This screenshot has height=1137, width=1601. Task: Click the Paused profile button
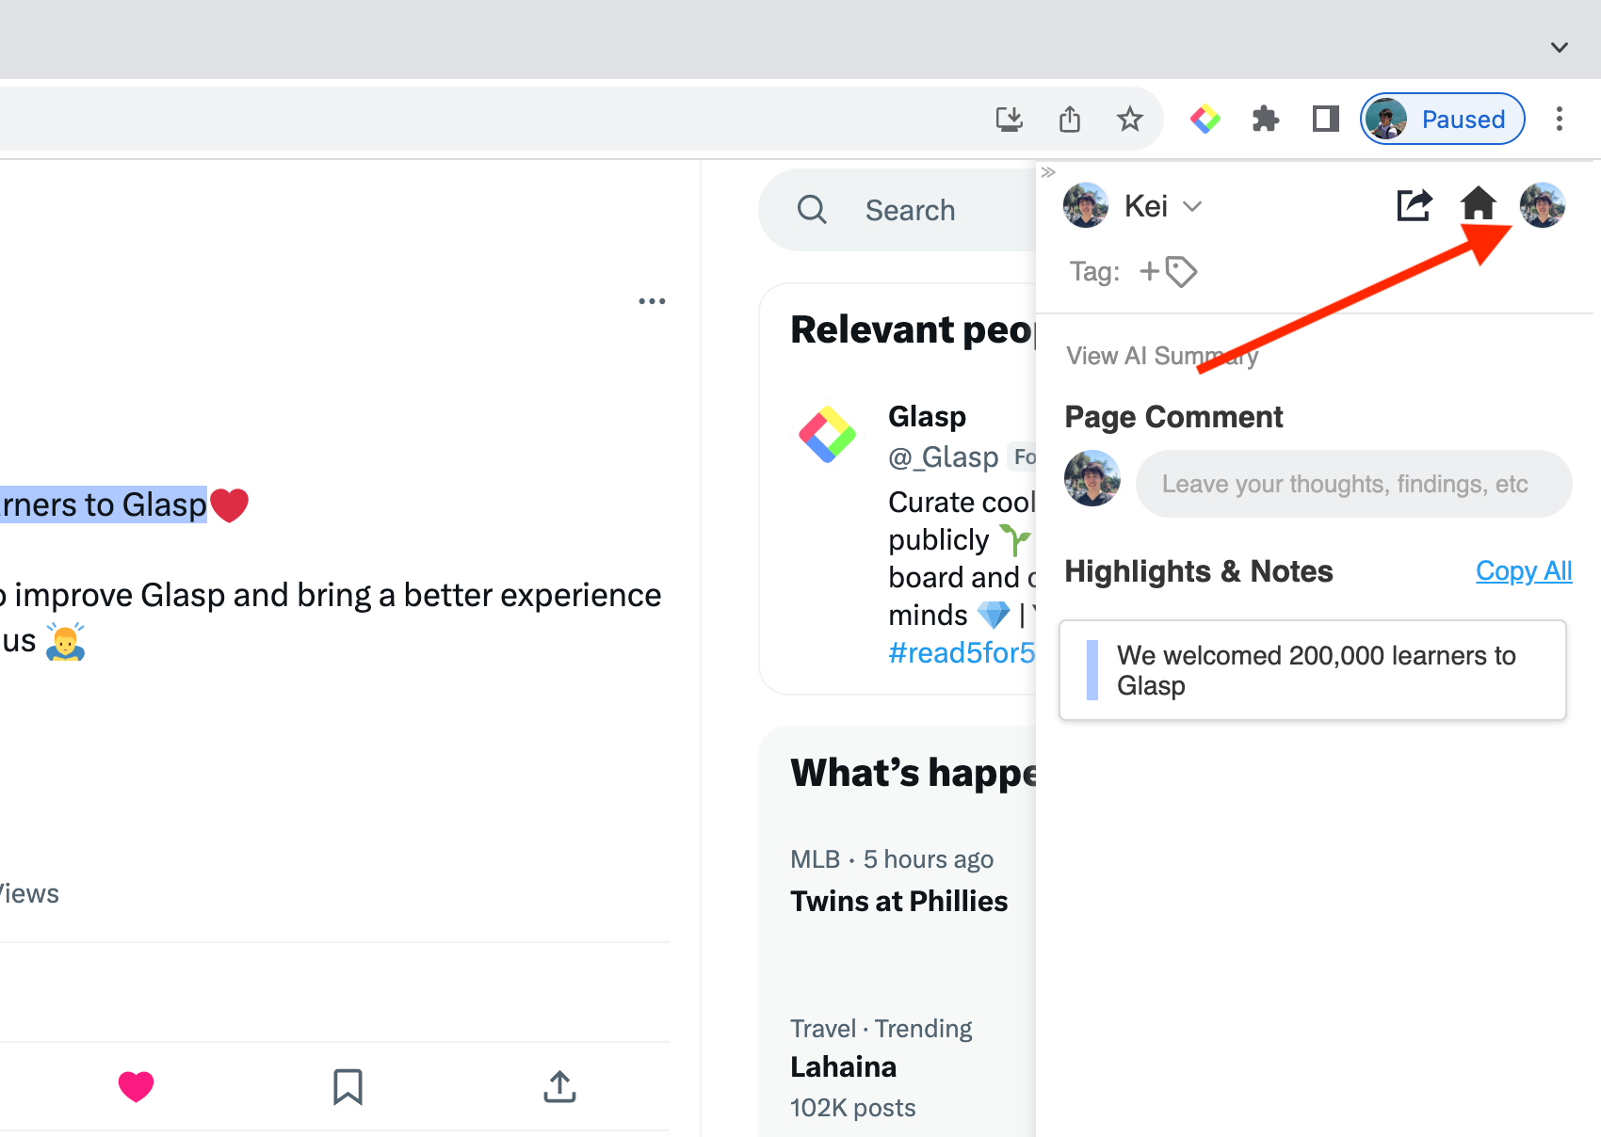pyautogui.click(x=1442, y=120)
